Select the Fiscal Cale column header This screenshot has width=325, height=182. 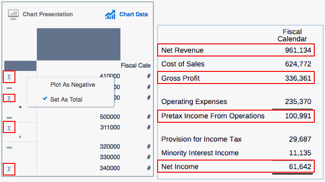point(136,66)
